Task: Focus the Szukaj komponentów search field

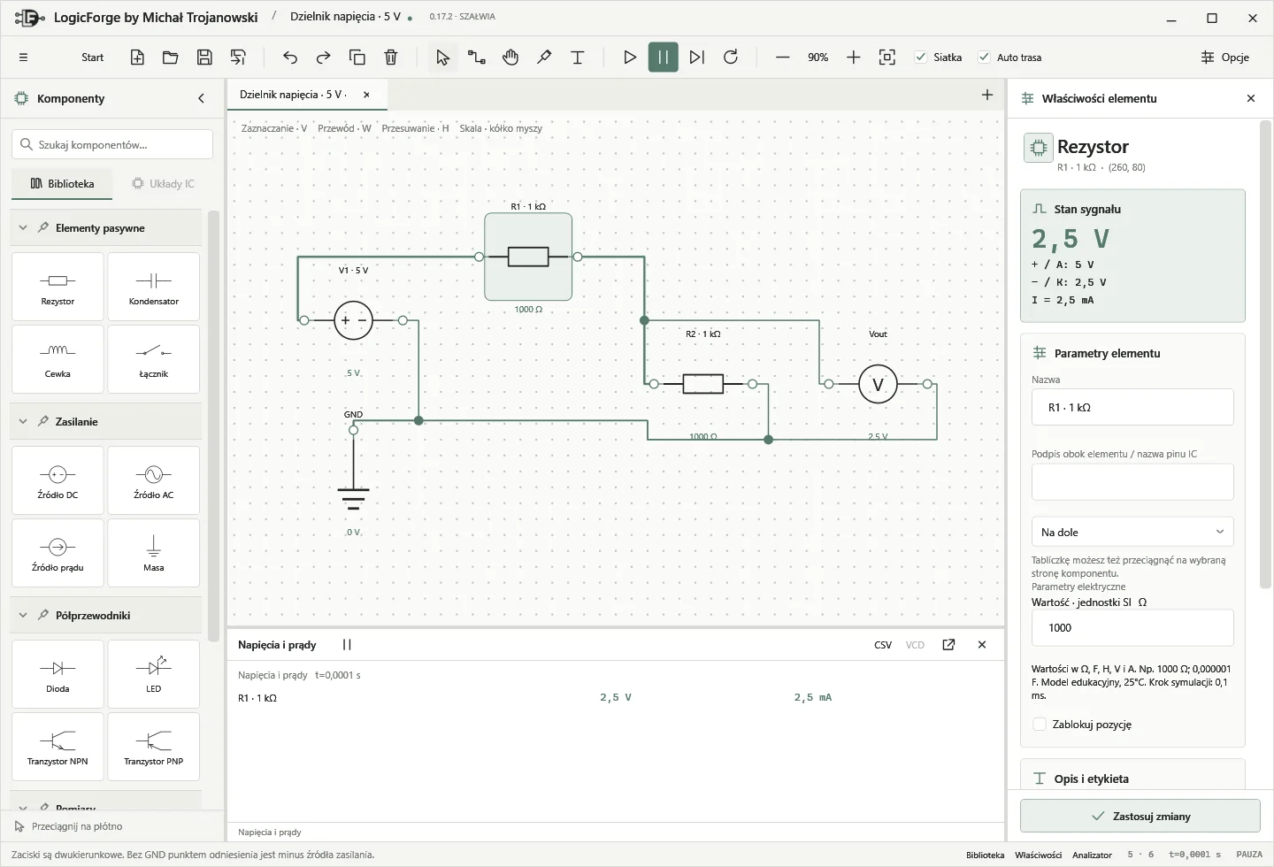Action: coord(112,144)
